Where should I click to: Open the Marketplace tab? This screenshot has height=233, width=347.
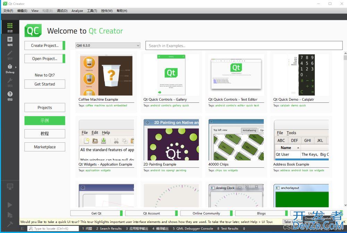coord(45,147)
